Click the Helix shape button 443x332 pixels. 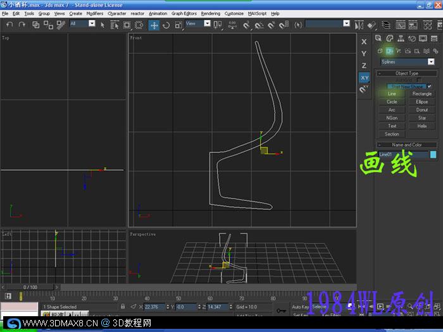click(x=421, y=126)
